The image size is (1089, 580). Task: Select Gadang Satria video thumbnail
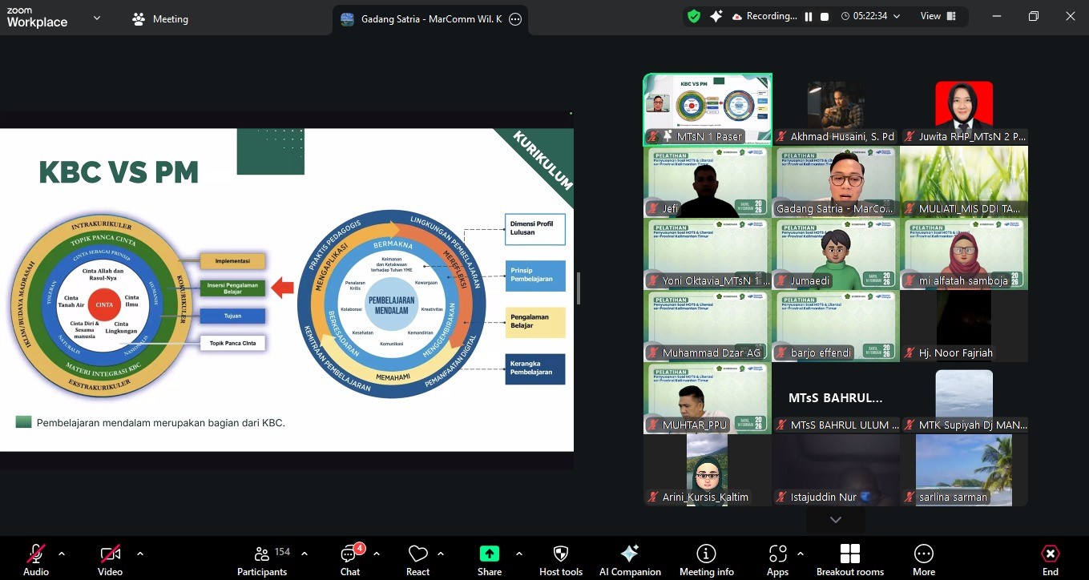(x=836, y=182)
